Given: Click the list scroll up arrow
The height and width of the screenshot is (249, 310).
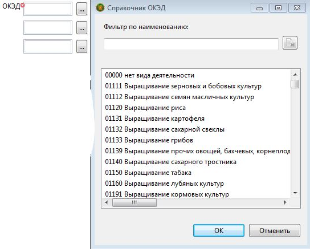Looking at the screenshot, I should (295, 75).
